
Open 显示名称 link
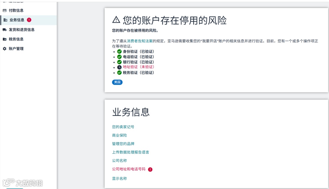click(119, 179)
